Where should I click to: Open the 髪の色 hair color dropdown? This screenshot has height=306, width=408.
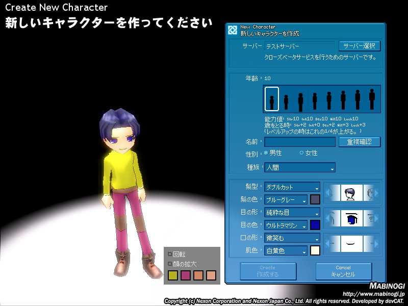[286, 199]
